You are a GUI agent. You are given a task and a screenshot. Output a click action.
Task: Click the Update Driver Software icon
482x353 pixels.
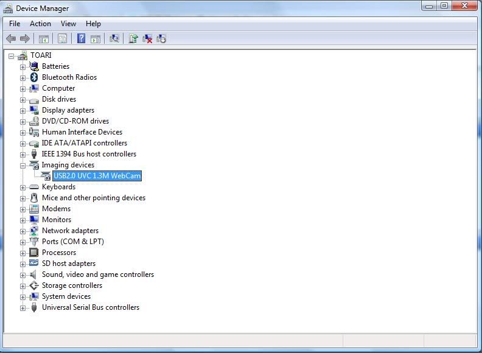click(133, 39)
